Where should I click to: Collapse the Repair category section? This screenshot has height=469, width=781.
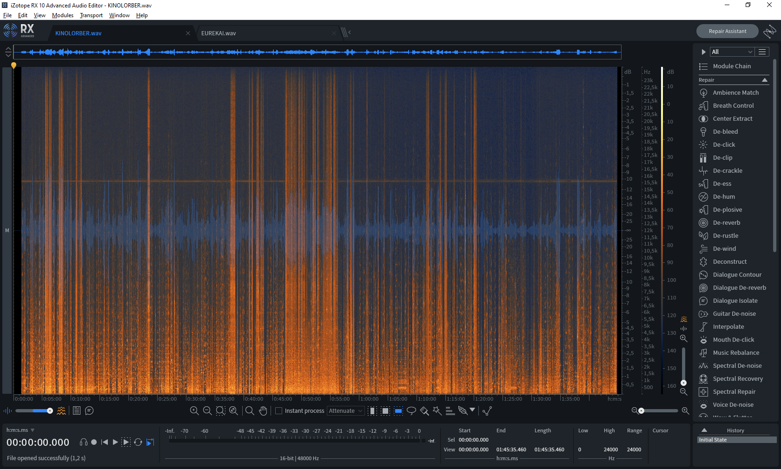[x=765, y=80]
